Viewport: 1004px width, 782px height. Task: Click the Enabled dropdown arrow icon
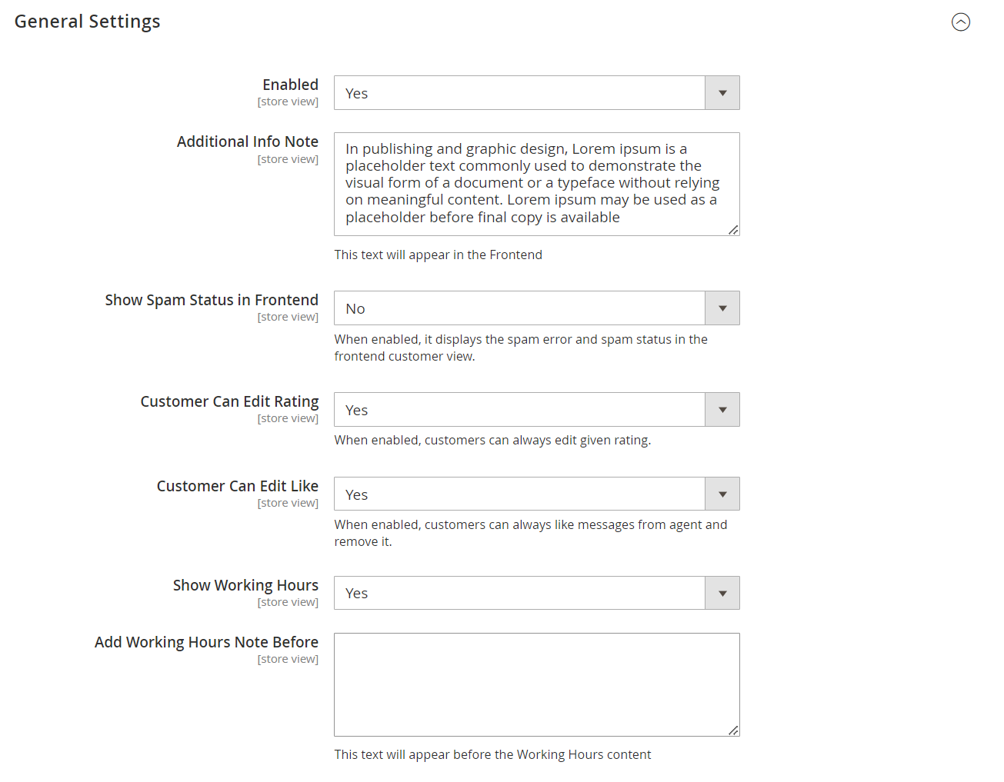[x=722, y=92]
